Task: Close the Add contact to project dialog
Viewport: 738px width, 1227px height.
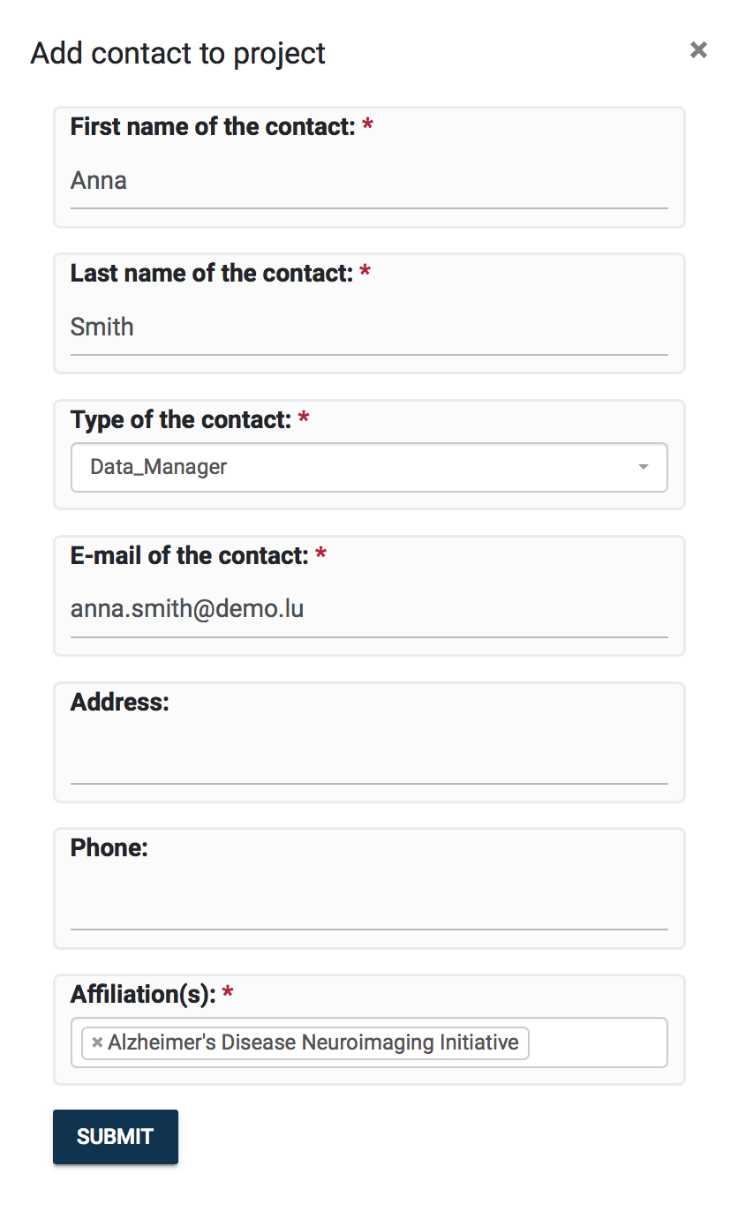Action: tap(698, 50)
